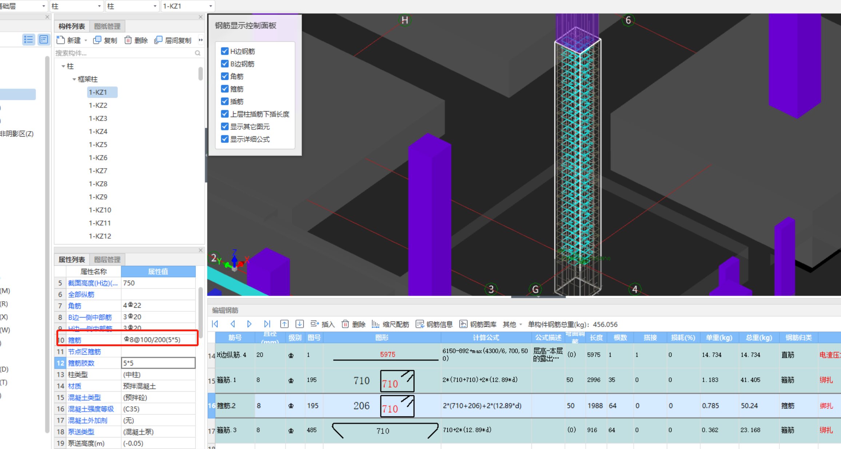
Task: Toggle the B边钢筋 checkbox
Action: click(x=225, y=64)
